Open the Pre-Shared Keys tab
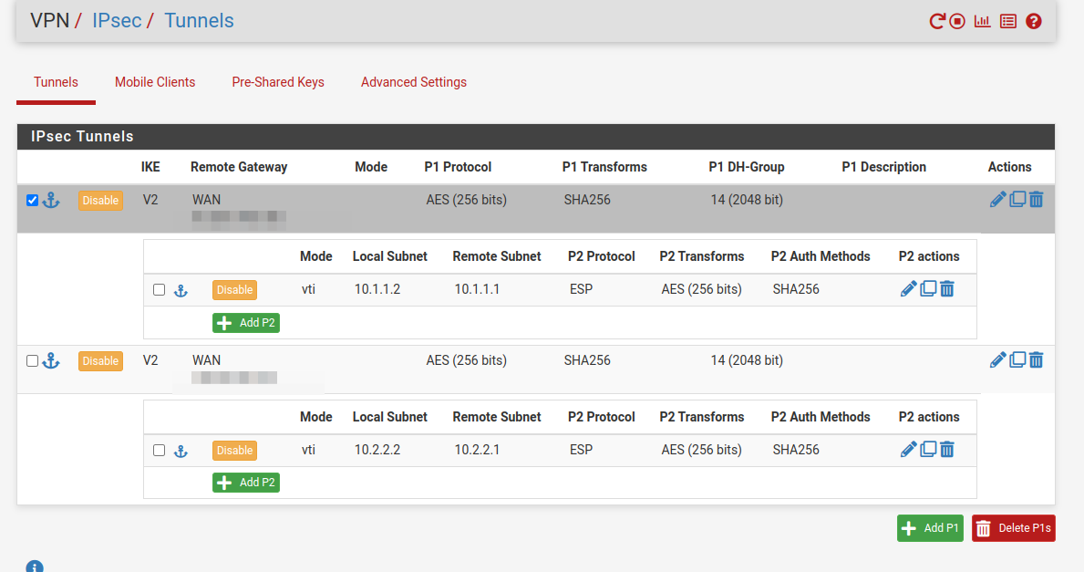 coord(278,82)
